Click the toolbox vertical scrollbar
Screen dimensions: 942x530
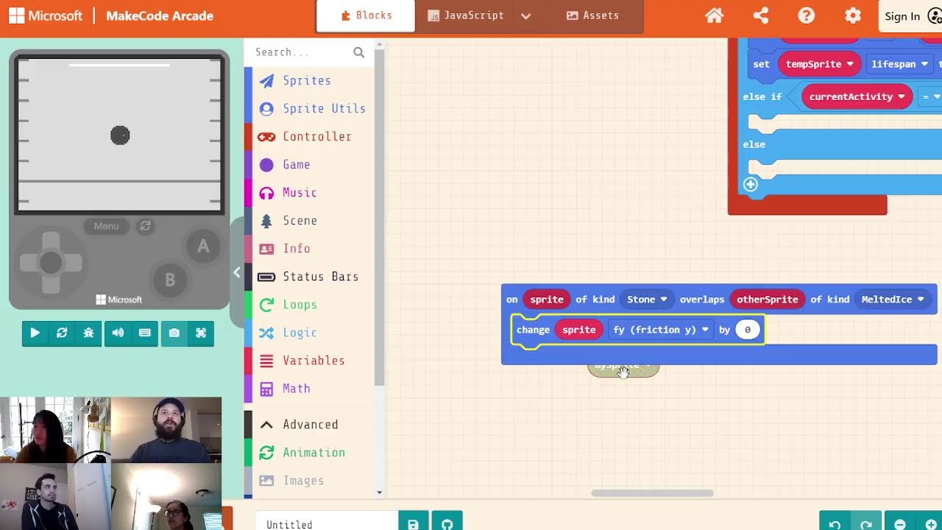tap(379, 217)
